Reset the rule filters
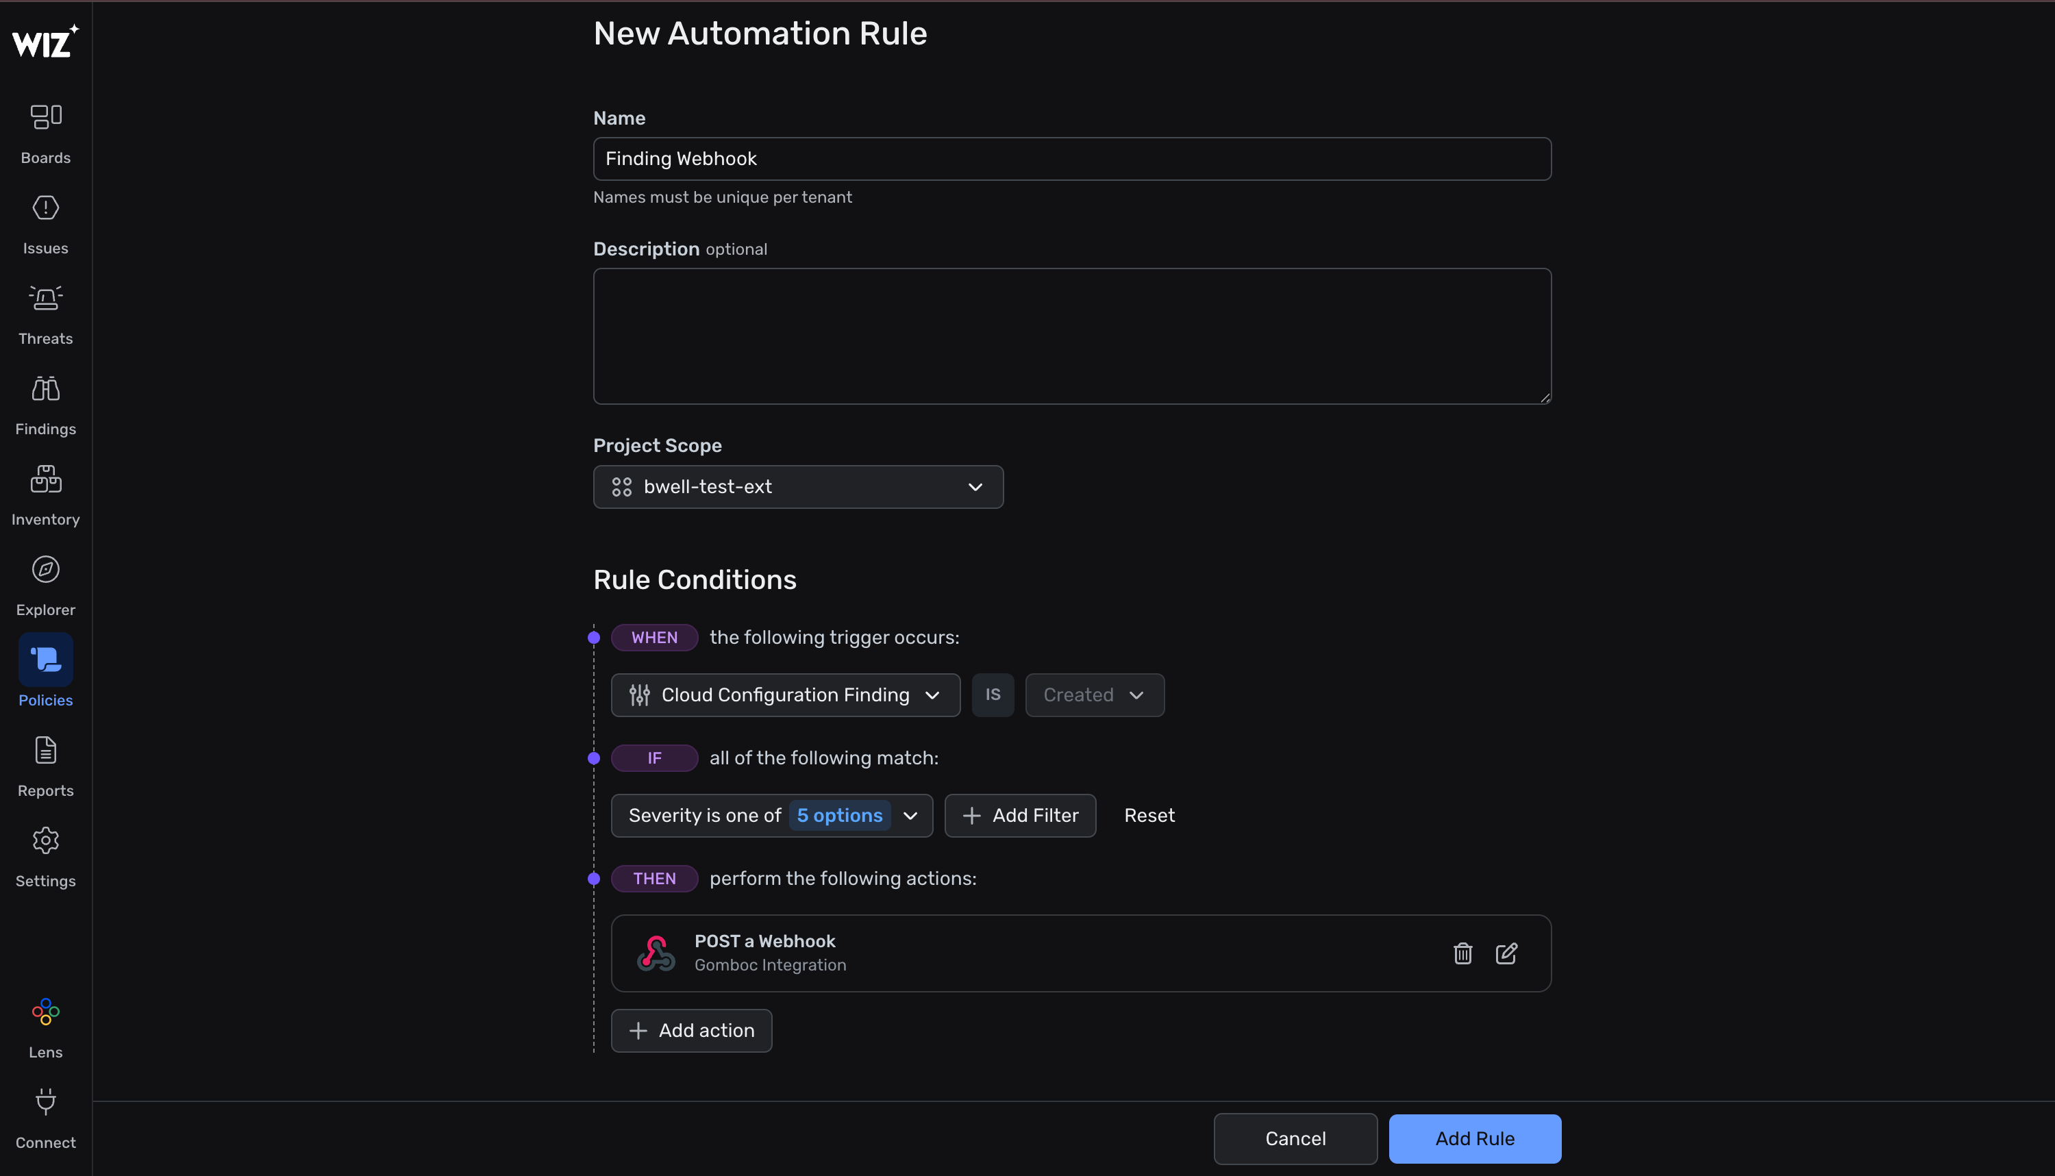The height and width of the screenshot is (1176, 2055). click(1149, 816)
